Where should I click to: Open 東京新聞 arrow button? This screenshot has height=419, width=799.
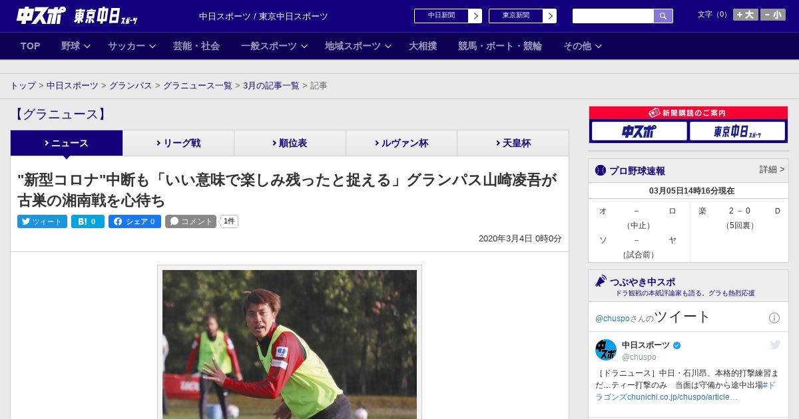pyautogui.click(x=549, y=16)
